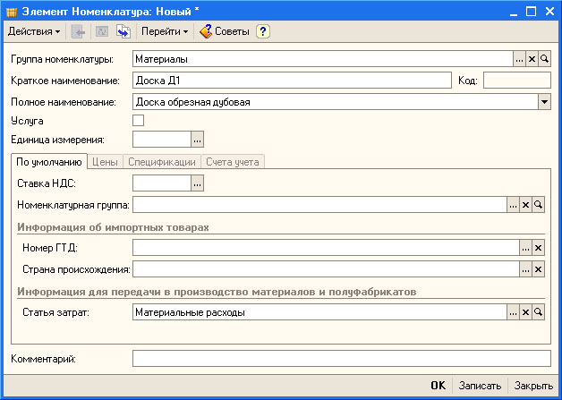This screenshot has width=562, height=400.
Task: Clear the Номер ГТД field
Action: tap(539, 248)
